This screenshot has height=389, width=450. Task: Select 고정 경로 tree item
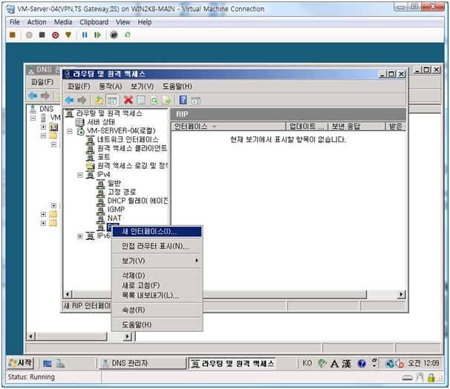click(x=122, y=192)
